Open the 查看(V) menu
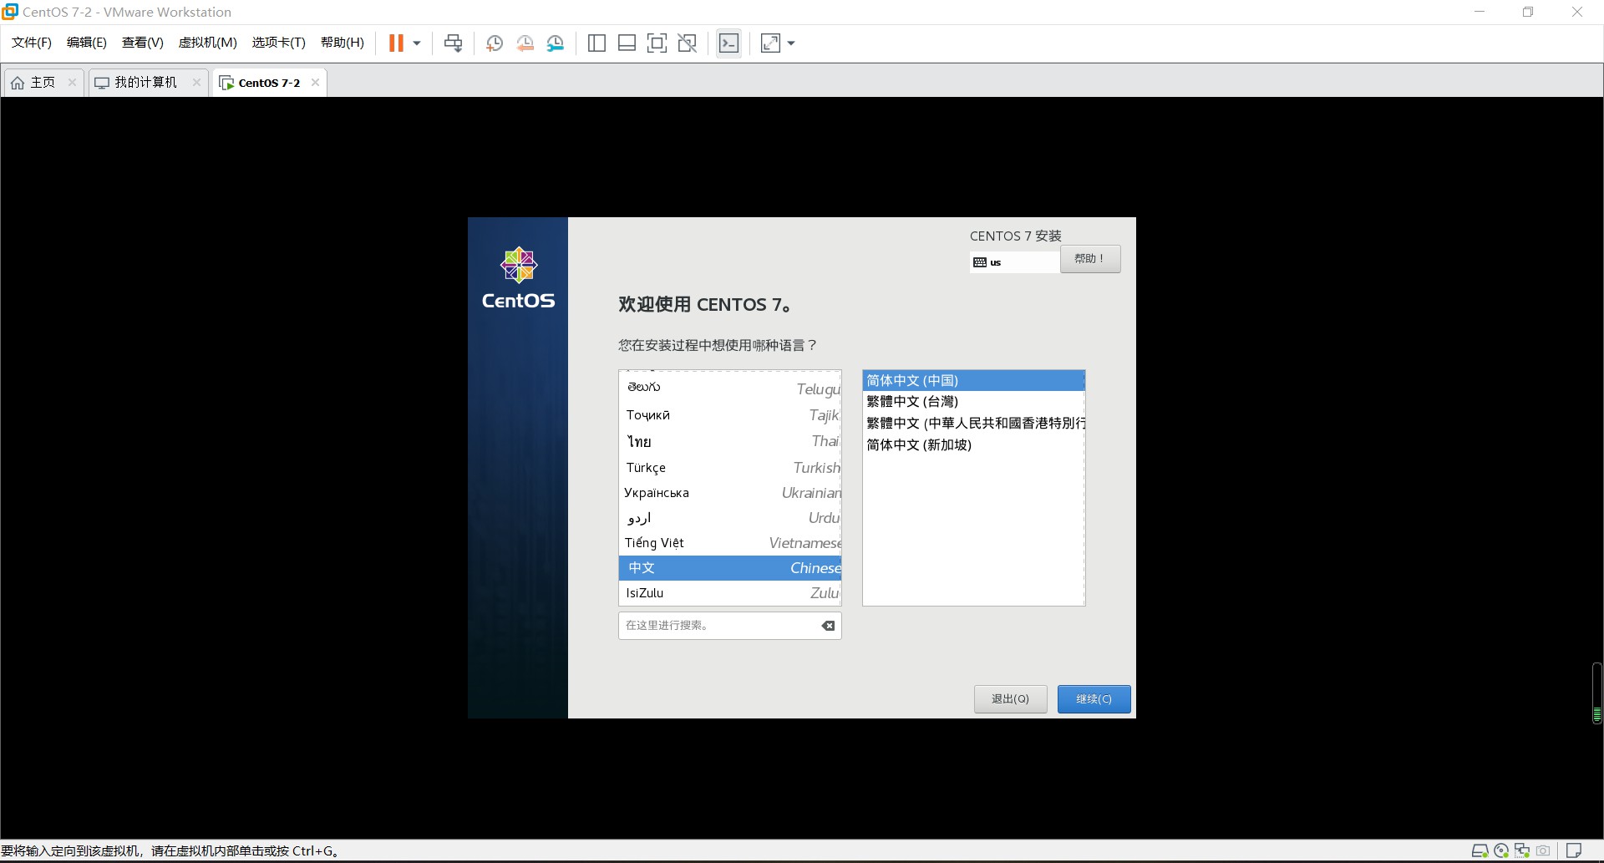 point(143,43)
